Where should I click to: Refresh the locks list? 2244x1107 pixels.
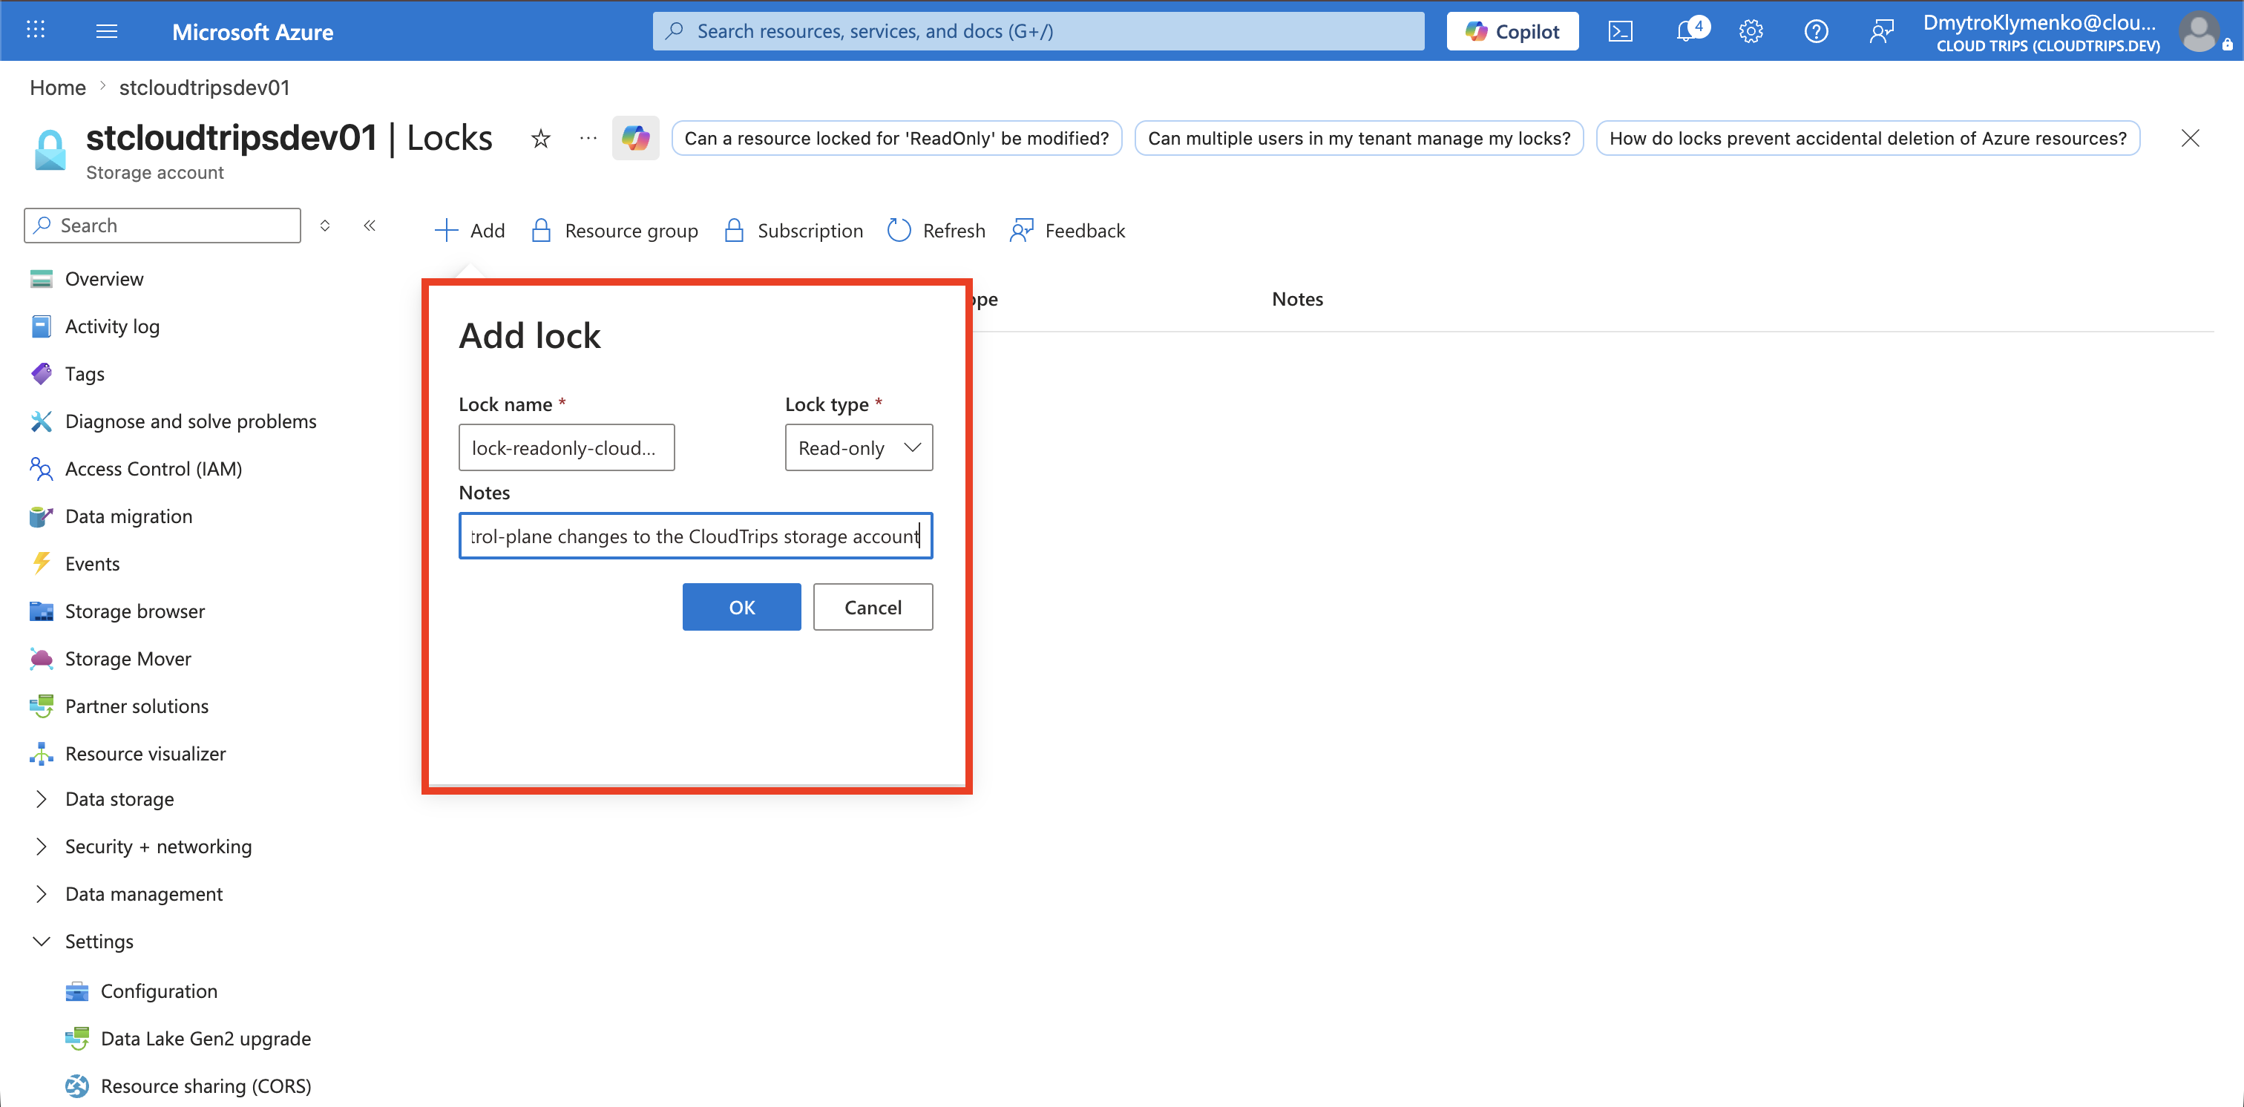tap(936, 230)
